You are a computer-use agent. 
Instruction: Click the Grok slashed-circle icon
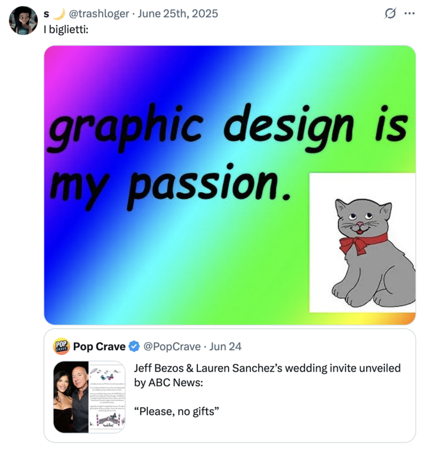click(390, 13)
